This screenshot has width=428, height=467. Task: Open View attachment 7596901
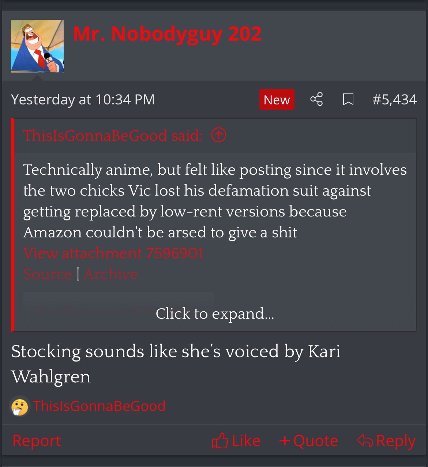[x=113, y=253]
